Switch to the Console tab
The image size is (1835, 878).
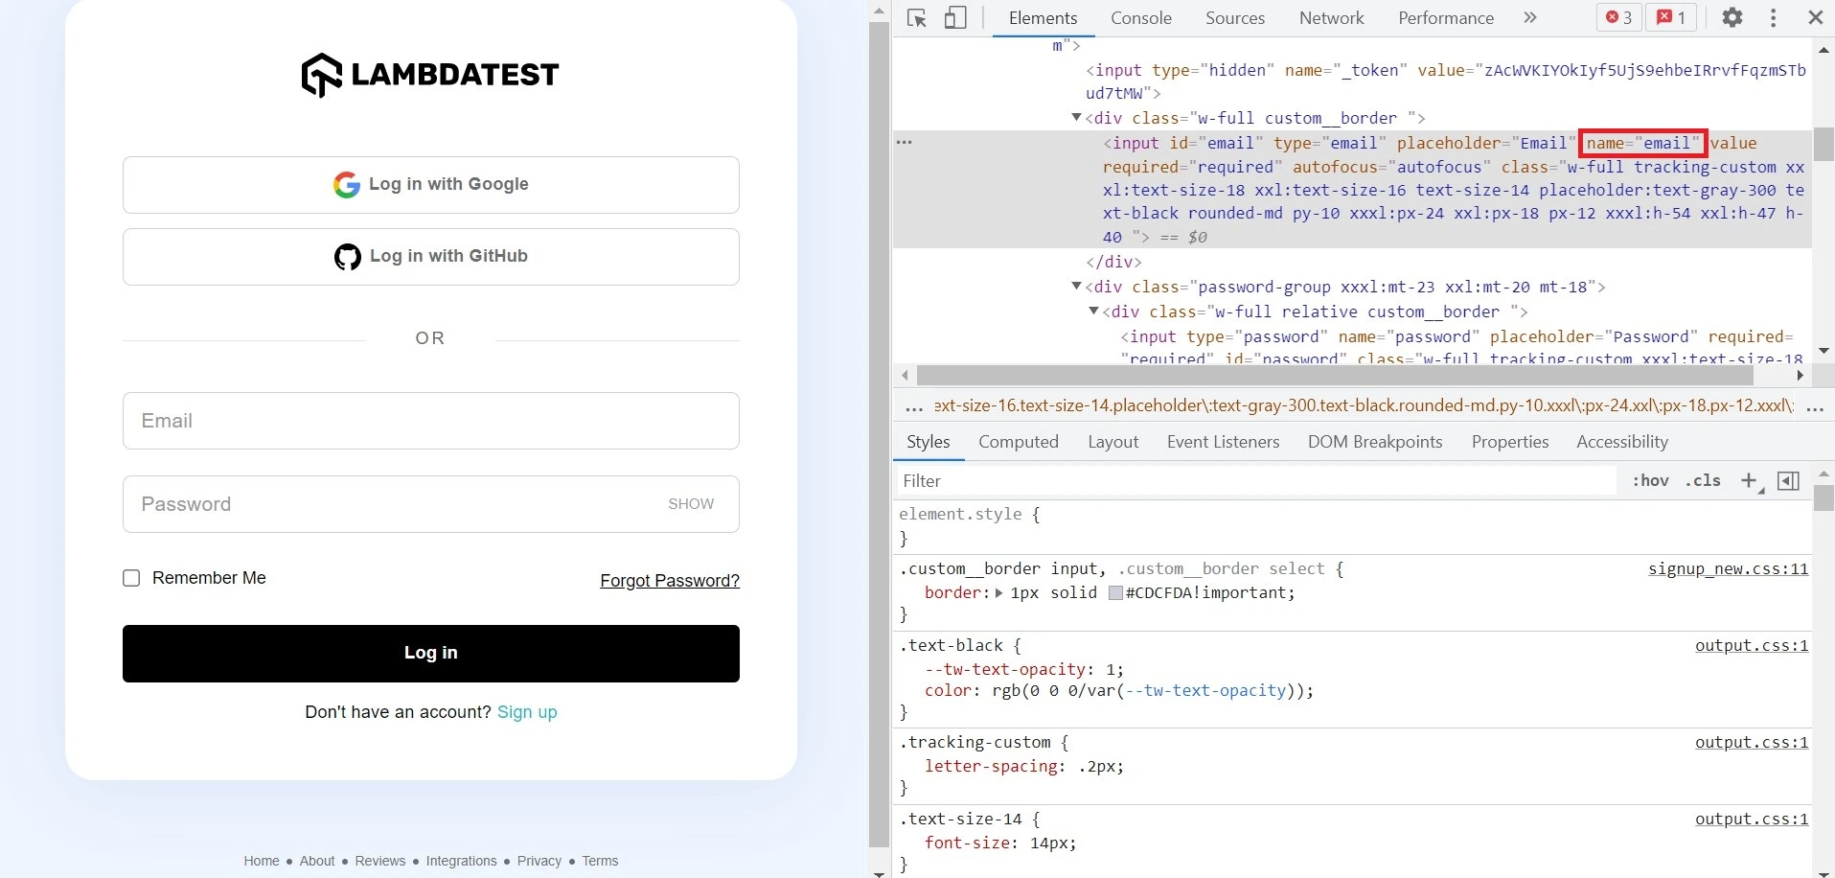1140,18
